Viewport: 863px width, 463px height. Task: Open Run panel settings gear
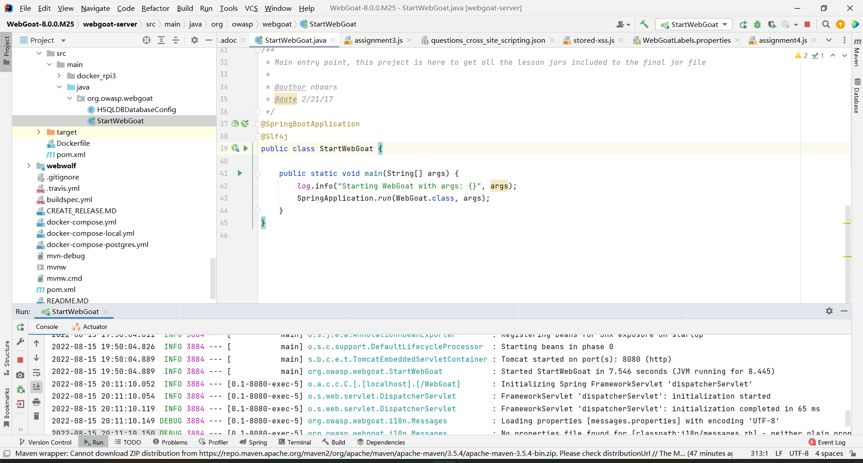[829, 311]
